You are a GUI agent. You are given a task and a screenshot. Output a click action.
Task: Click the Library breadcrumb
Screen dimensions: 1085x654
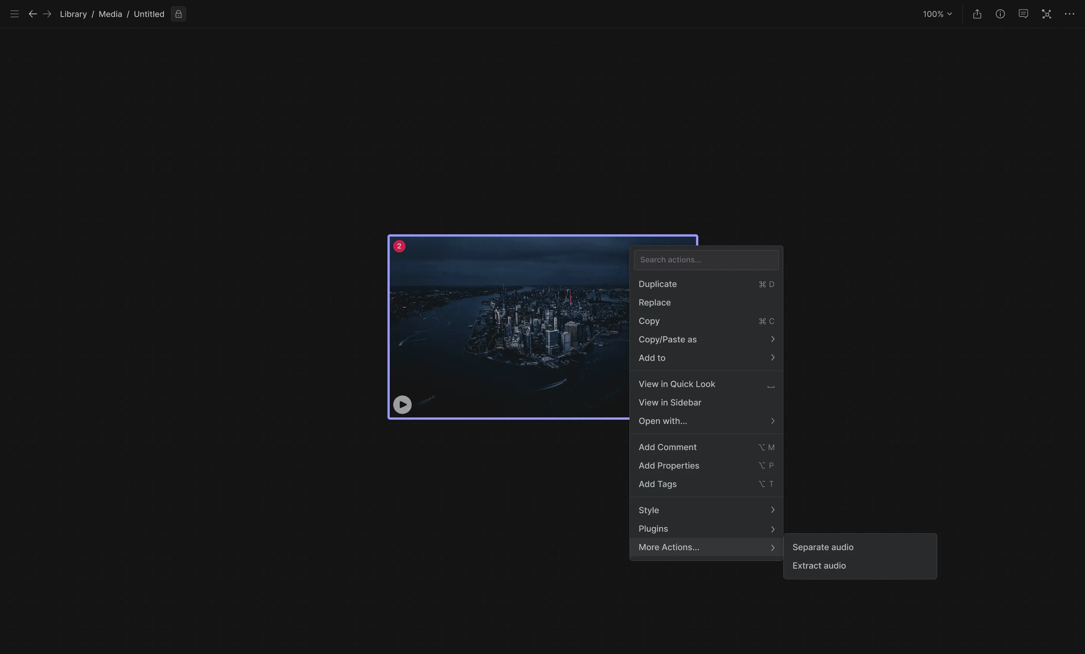[x=73, y=14]
